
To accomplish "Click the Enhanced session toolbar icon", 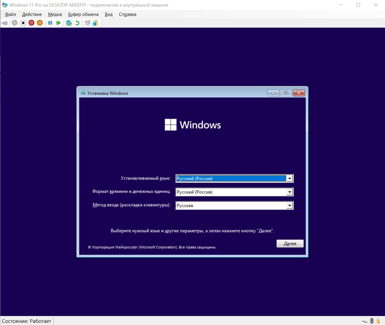I will point(87,23).
